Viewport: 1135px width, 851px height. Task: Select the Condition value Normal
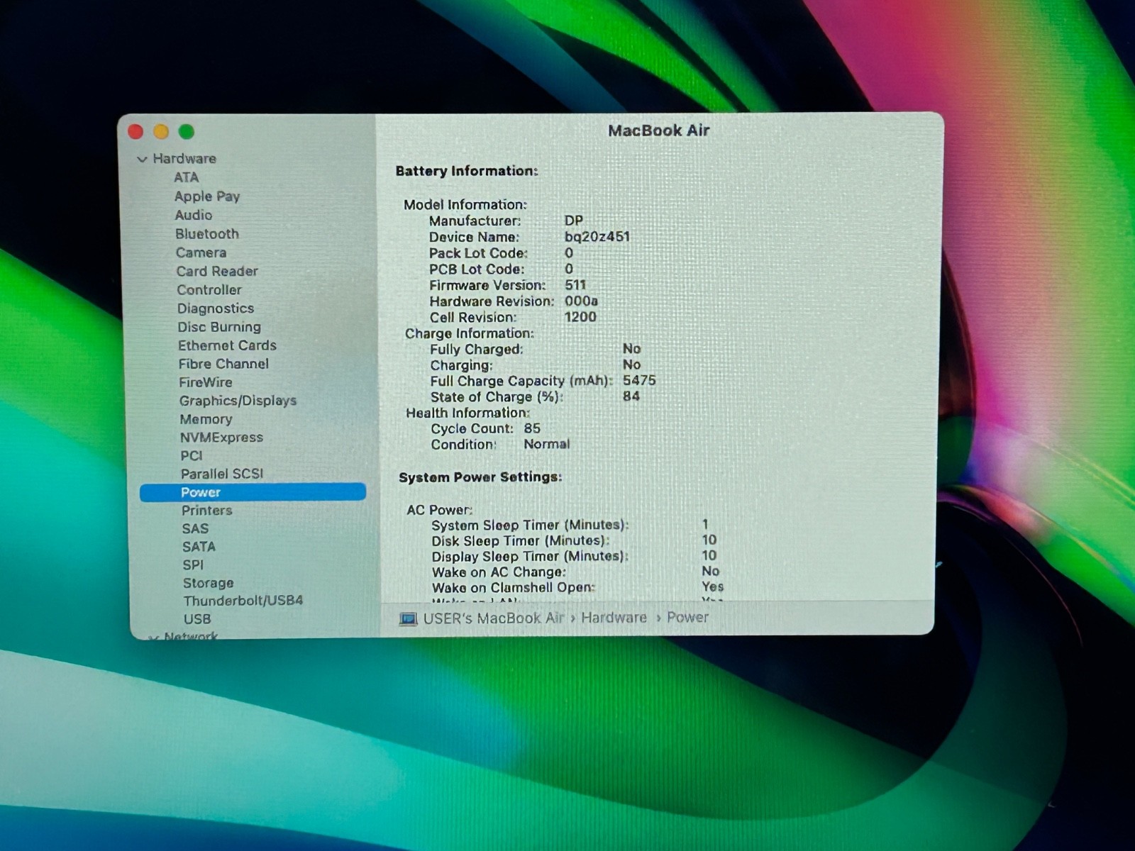click(547, 444)
